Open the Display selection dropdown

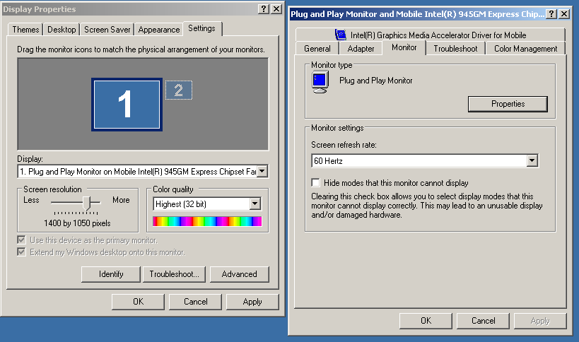click(x=262, y=171)
